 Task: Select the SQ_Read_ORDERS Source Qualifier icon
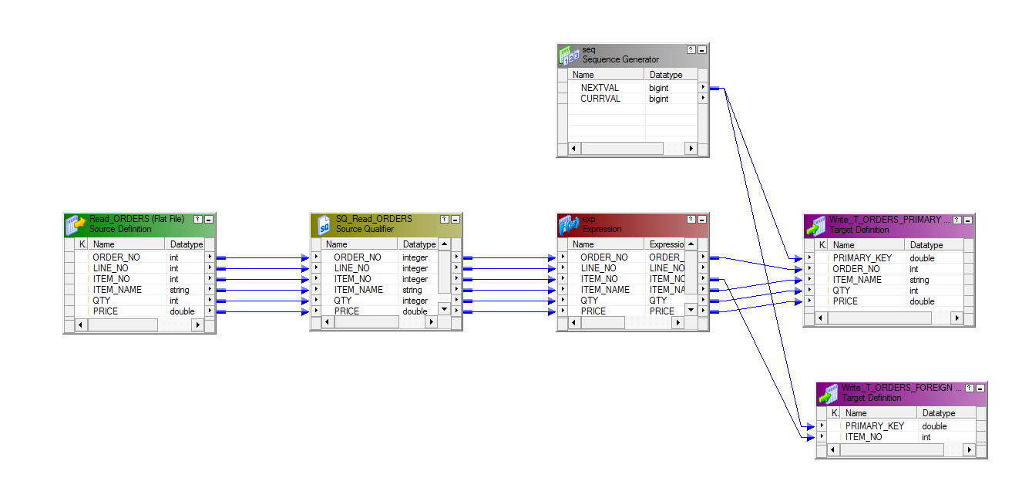point(323,224)
